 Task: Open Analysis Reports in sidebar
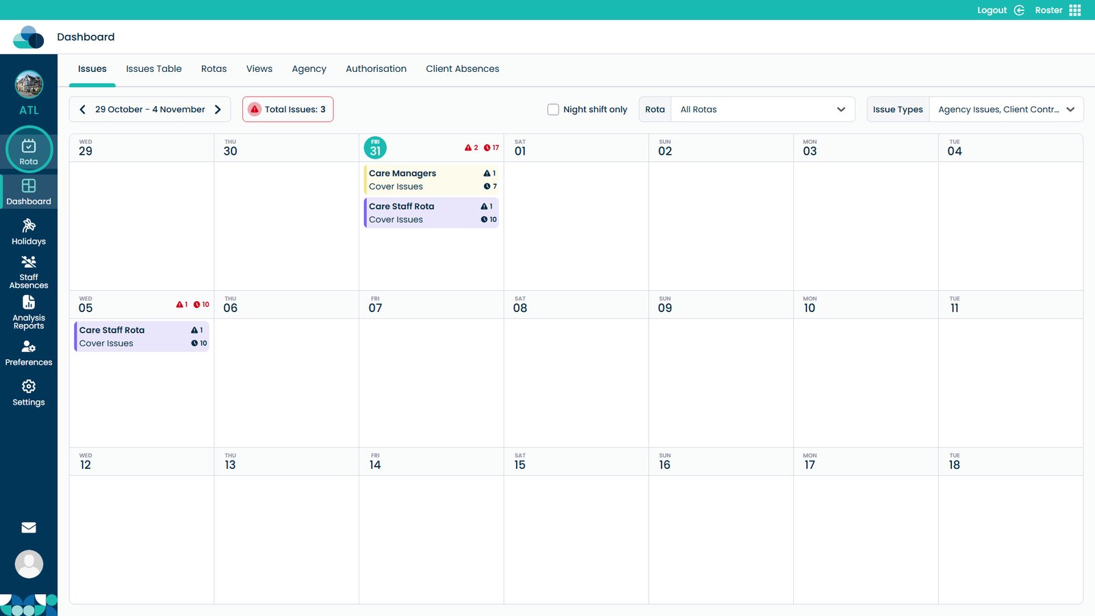pos(29,312)
